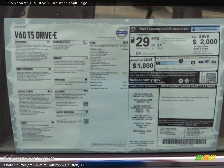The width and height of the screenshot is (224, 168).
Task: Click the icon next to the PRICING heading
Action: click(126, 43)
